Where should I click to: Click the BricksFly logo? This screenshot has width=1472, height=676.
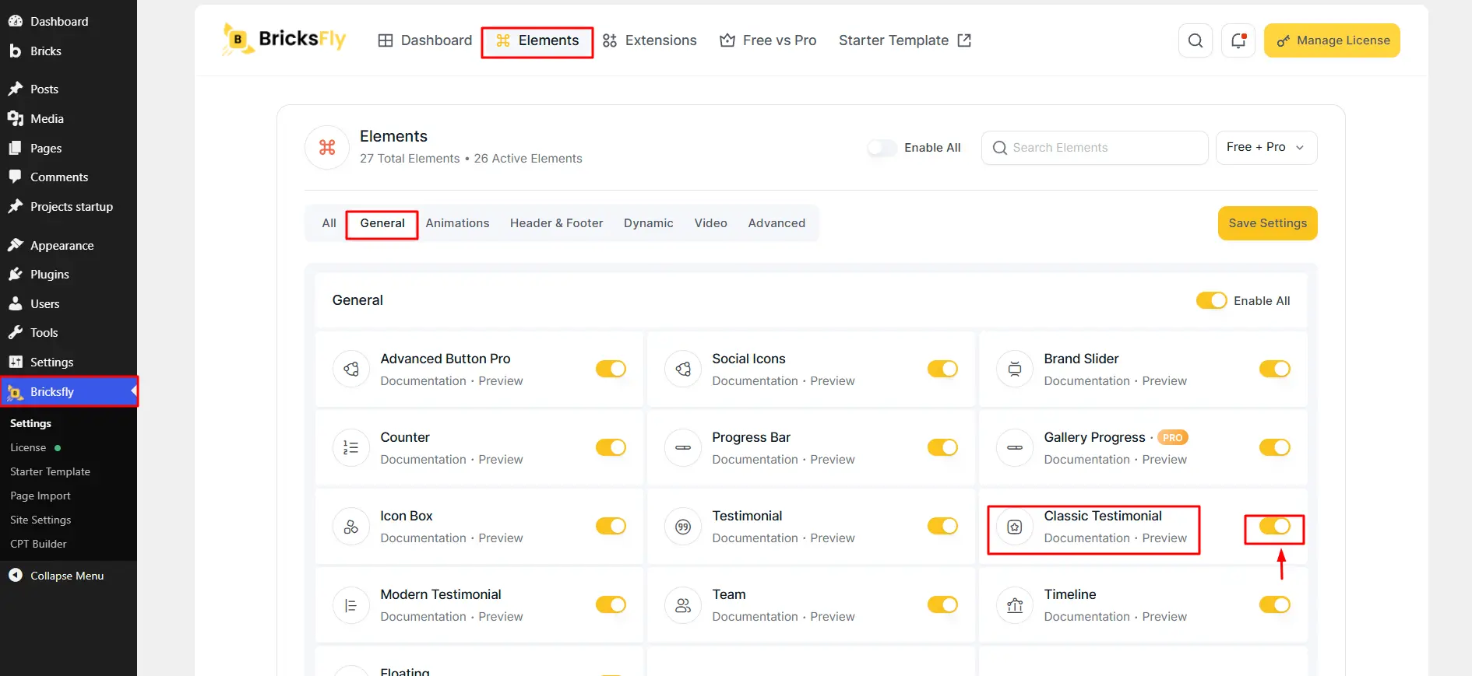coord(283,39)
